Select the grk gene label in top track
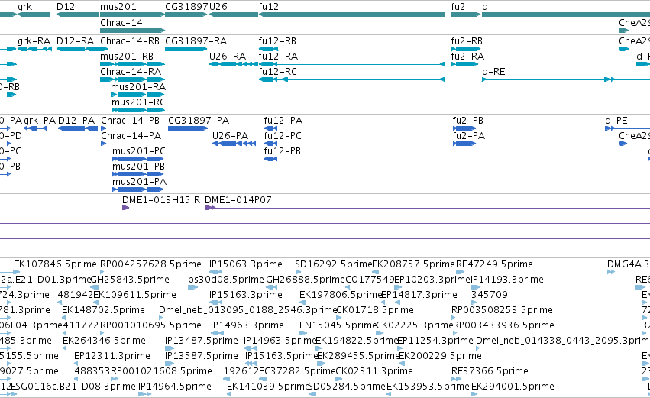Viewport: 650px width, 398px height. 25,7
